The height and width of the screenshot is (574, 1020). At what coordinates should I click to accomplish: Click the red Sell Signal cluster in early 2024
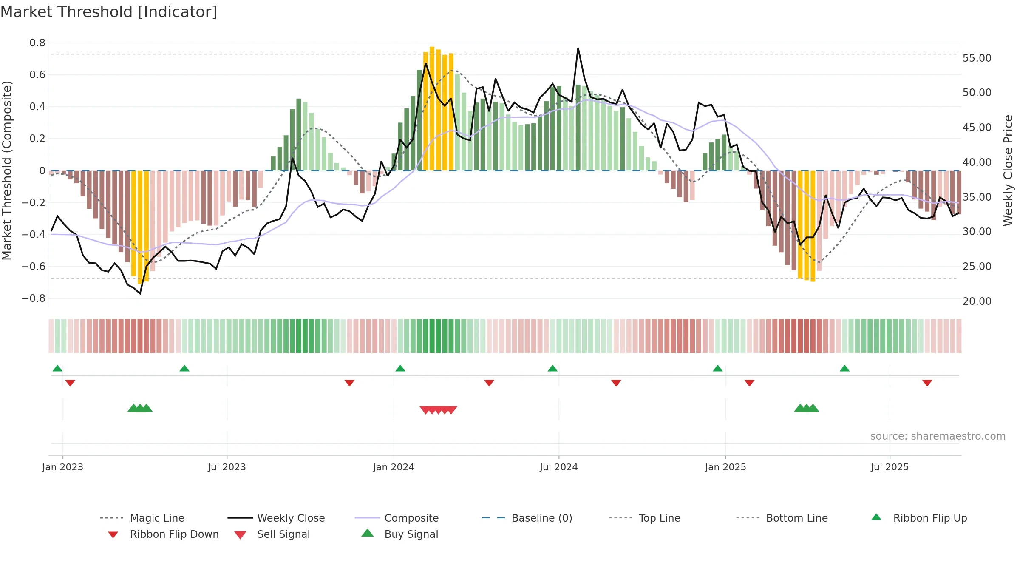click(438, 410)
